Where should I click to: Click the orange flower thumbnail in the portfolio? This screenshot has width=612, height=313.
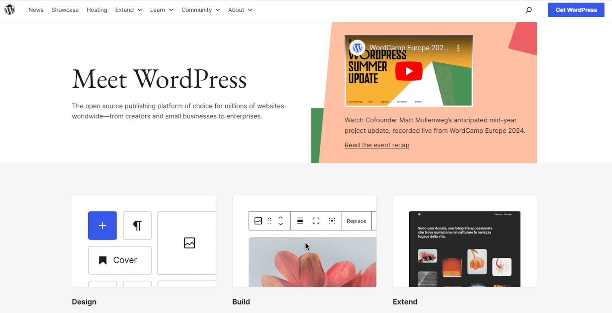477,261
